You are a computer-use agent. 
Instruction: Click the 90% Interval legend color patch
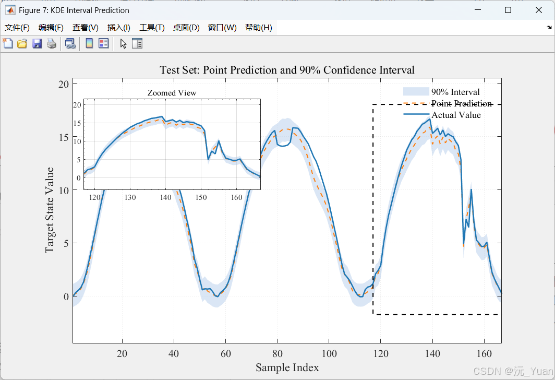click(x=416, y=92)
